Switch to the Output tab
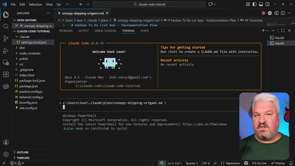This screenshot has width=295, height=166. [x=83, y=31]
